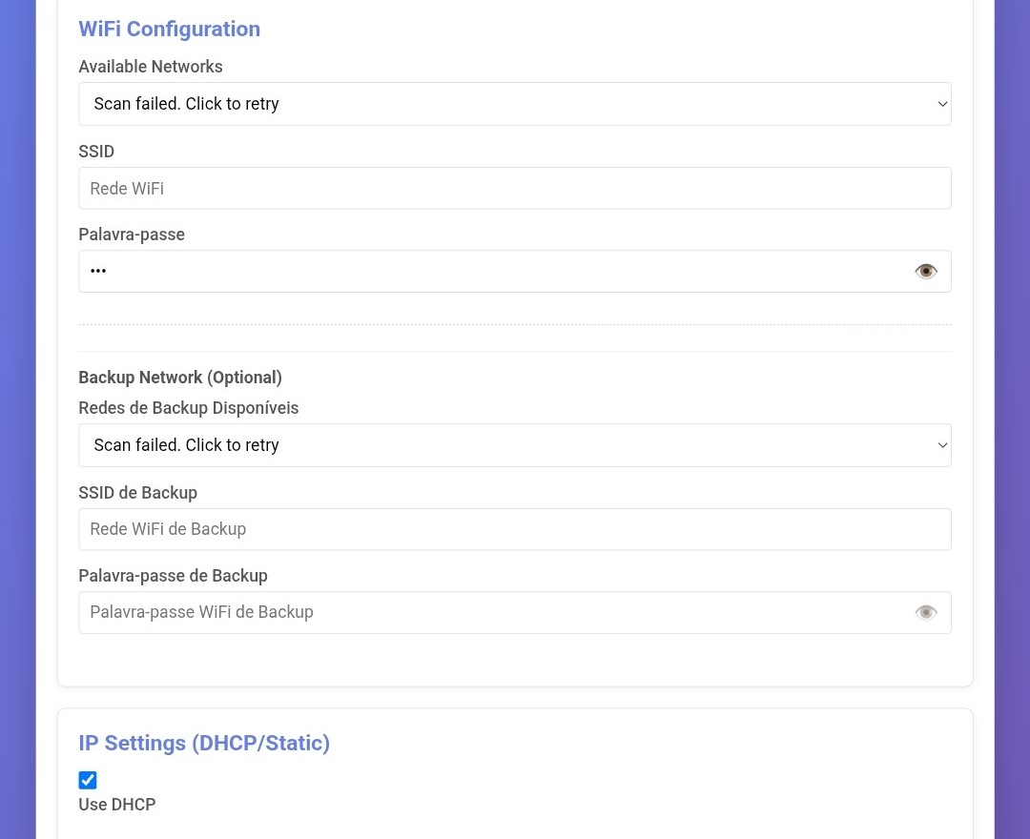Click the SSID de Backup label
This screenshot has width=1030, height=839.
[x=137, y=493]
